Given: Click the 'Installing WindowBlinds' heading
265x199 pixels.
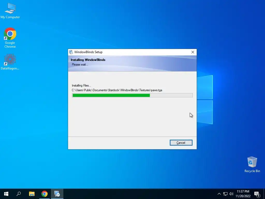Looking at the screenshot, I should click(x=88, y=60).
